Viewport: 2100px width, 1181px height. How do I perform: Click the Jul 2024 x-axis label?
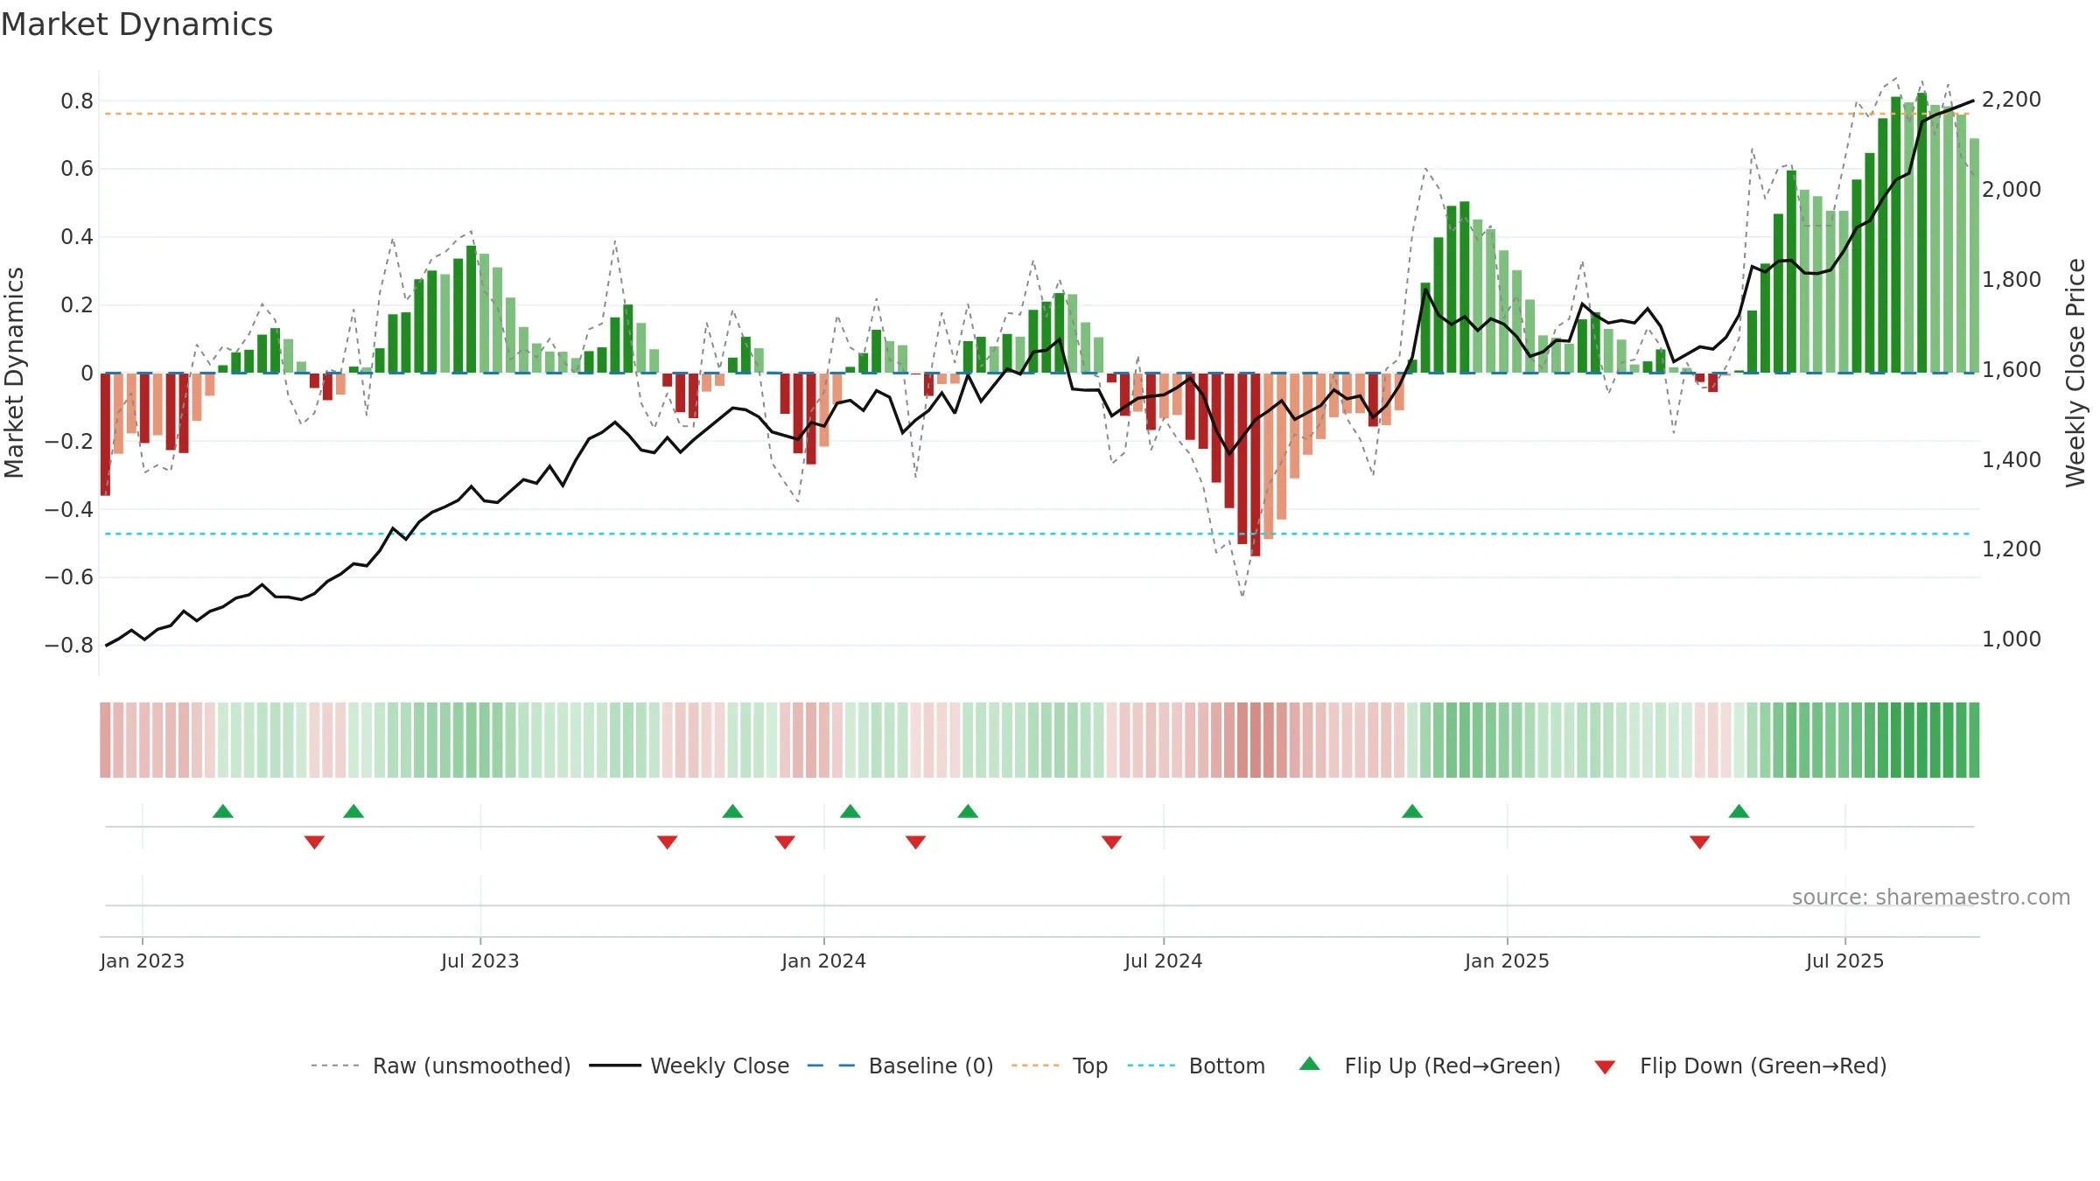coord(1164,961)
